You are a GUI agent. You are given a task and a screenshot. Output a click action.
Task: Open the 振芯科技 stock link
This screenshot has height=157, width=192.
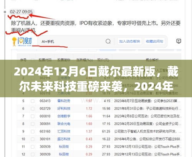tap(64, 139)
